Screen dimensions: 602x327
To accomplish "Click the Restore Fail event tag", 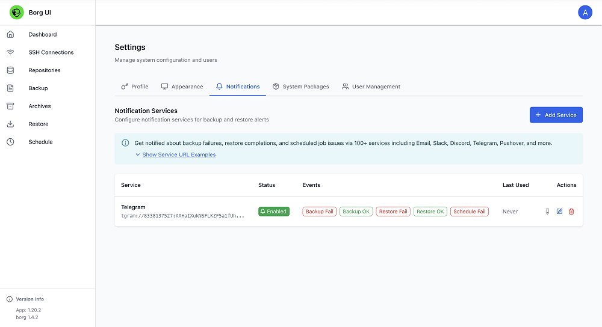I will 393,212.
